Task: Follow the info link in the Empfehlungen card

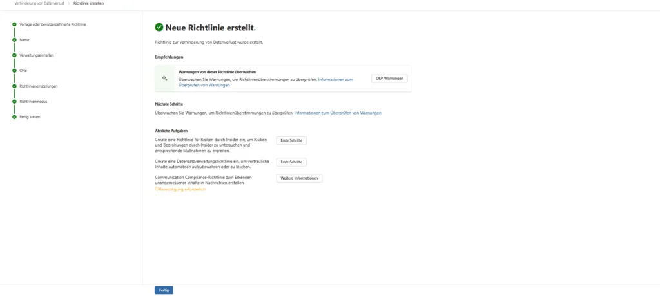Action: point(335,79)
